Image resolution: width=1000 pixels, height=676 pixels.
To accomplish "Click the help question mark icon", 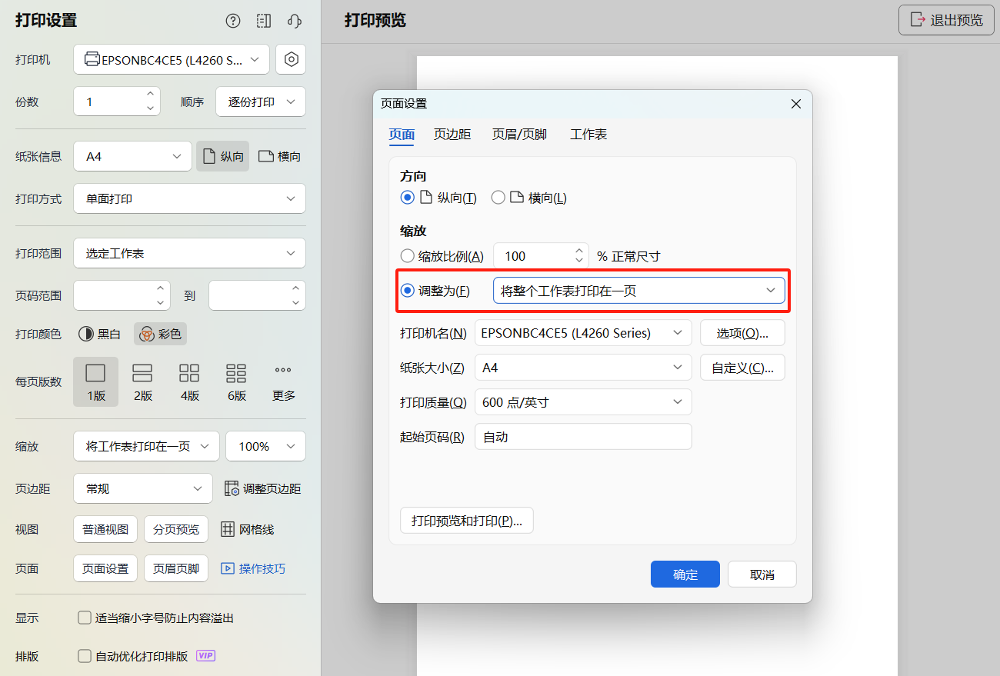I will (233, 21).
